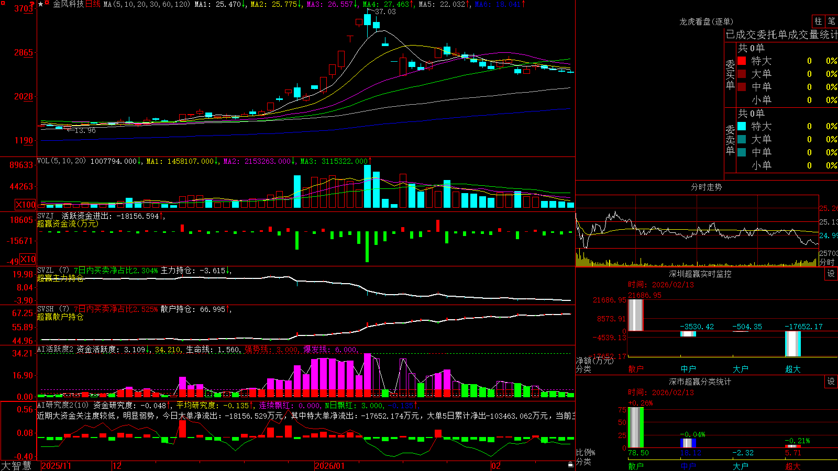Screen dimensions: 838x471
Task: Open VOL(5,10,20) indicator parameters
Action: pos(62,161)
